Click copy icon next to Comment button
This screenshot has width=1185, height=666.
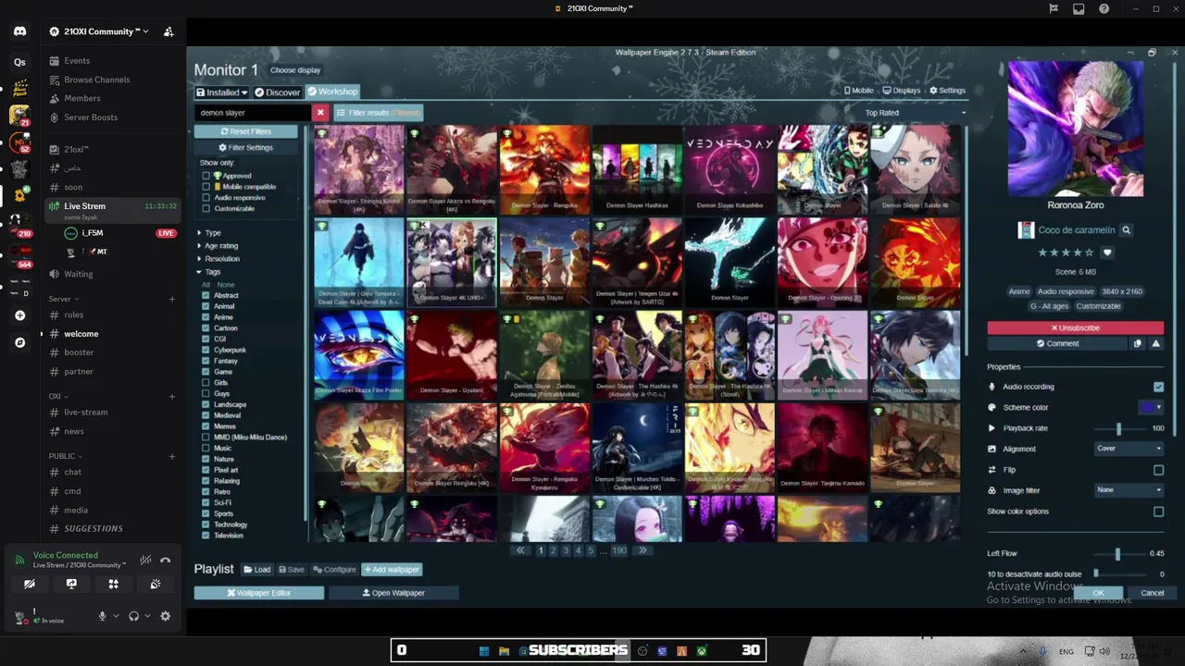(1138, 343)
